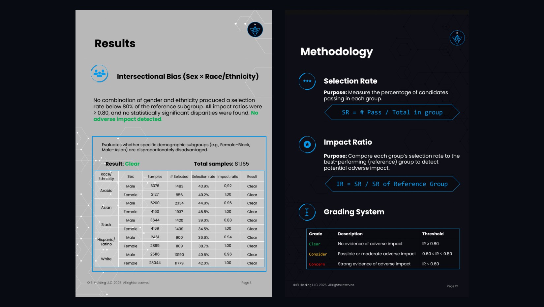Click the samples value 3376
The height and width of the screenshot is (307, 544).
click(155, 186)
